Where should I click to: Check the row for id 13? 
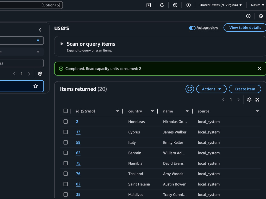(x=66, y=132)
